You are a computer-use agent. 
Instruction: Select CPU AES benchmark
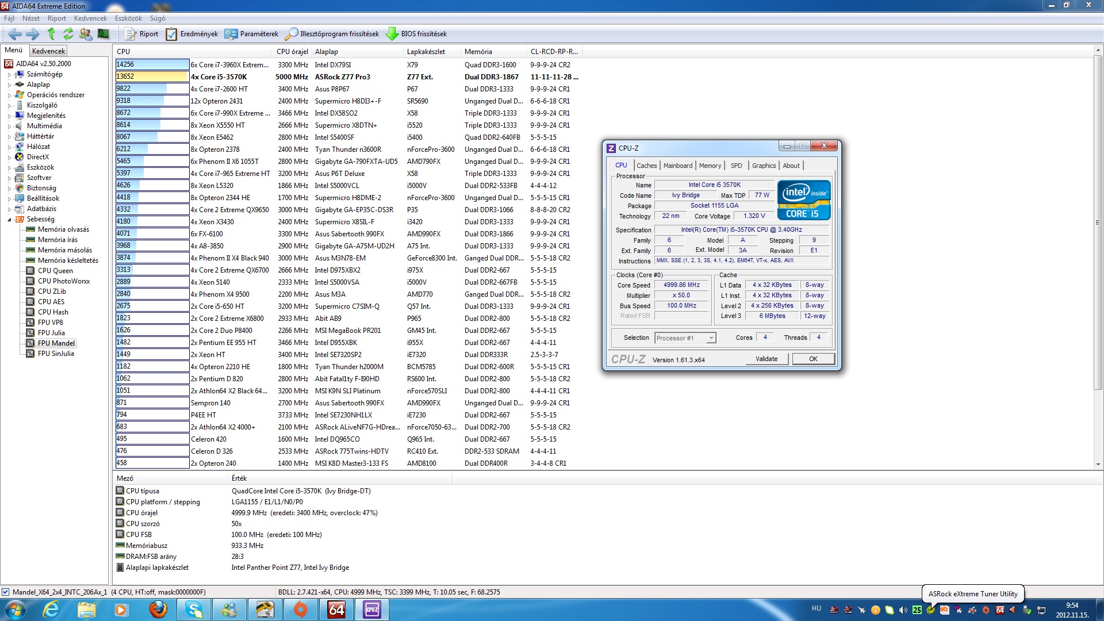point(51,302)
